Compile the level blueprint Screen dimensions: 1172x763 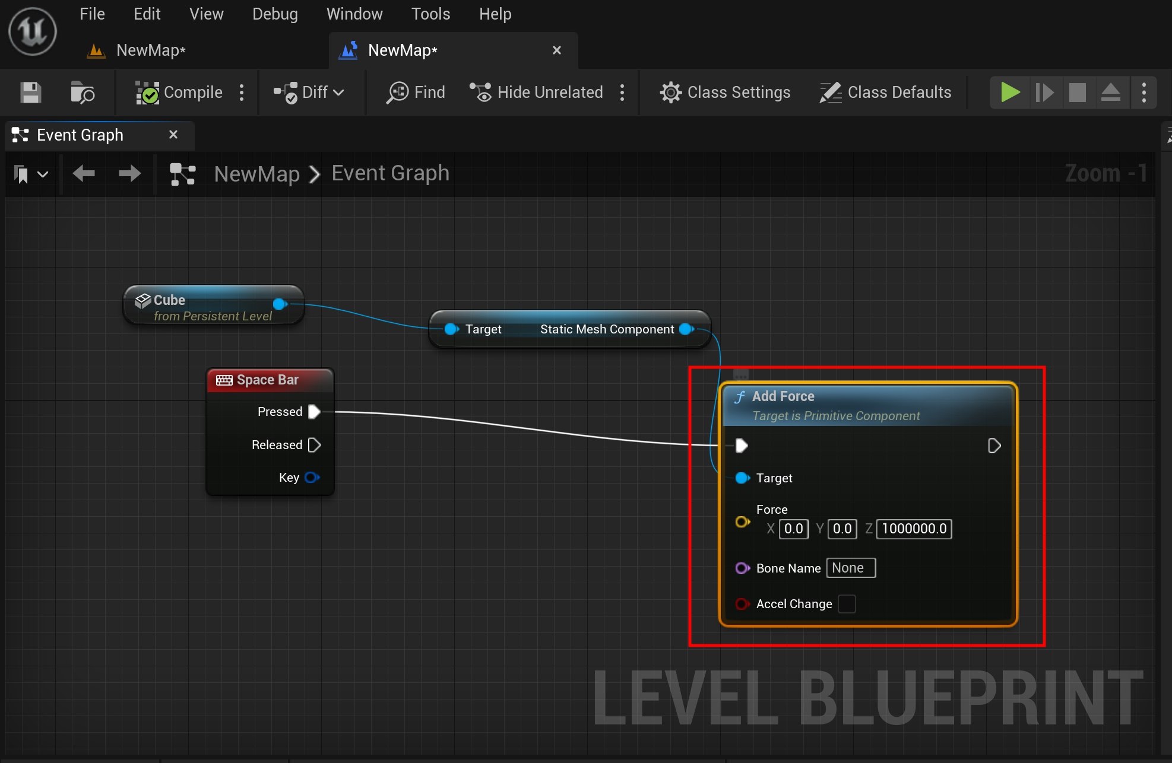(179, 93)
